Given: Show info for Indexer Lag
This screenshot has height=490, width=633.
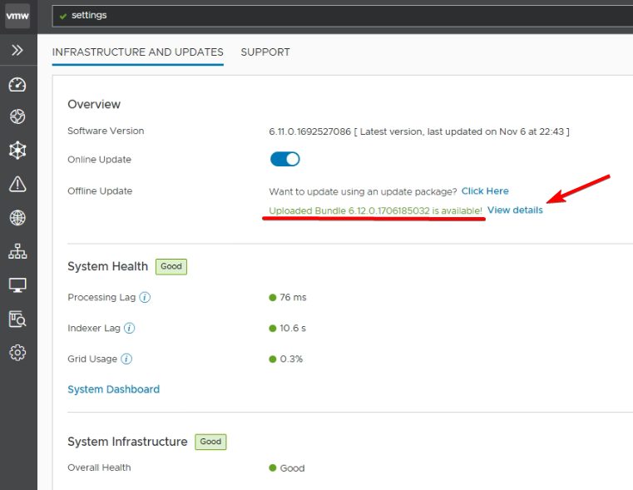Looking at the screenshot, I should point(129,328).
